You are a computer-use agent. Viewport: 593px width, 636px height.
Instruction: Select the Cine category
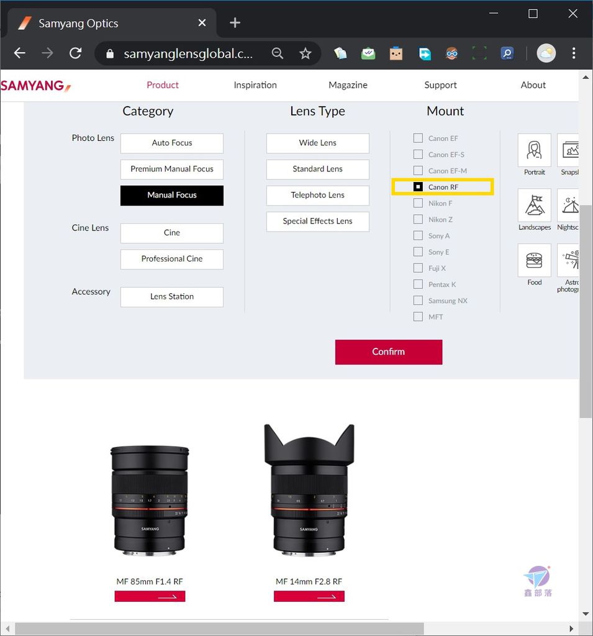coord(172,234)
